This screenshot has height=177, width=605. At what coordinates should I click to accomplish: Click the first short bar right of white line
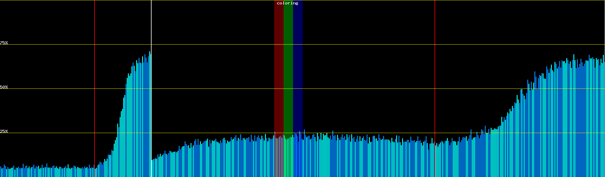point(152,169)
